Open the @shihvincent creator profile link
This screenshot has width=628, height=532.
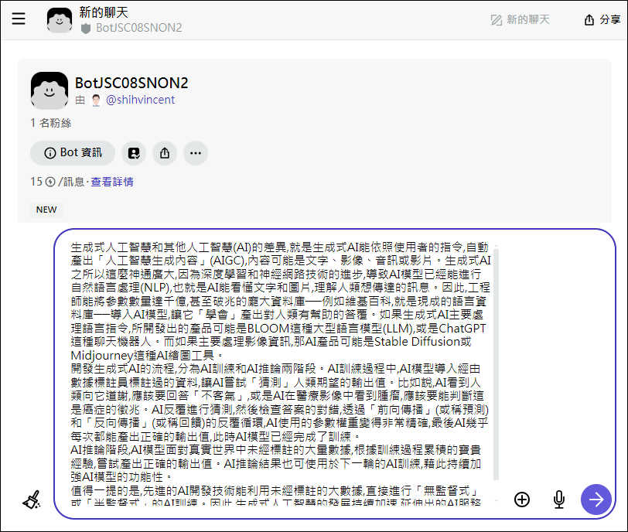tap(140, 100)
